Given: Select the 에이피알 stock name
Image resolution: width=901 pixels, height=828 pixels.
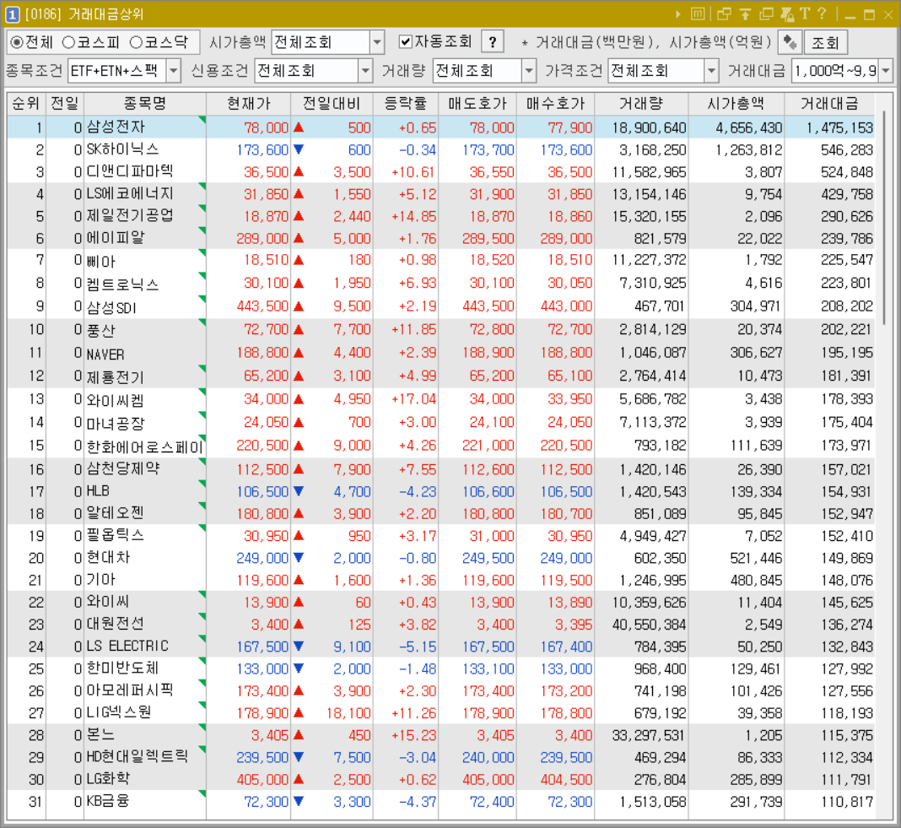Looking at the screenshot, I should (x=116, y=238).
